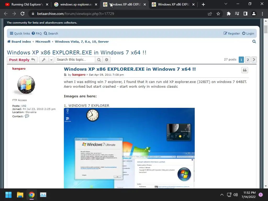Open the Windows 7 Explorer screenshot image
The image size is (268, 201).
click(x=129, y=148)
